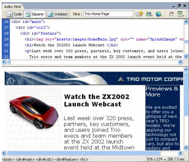Click the design pane vertical scrollbar thumb
Viewport: 189px width, 162px height.
pyautogui.click(x=186, y=94)
